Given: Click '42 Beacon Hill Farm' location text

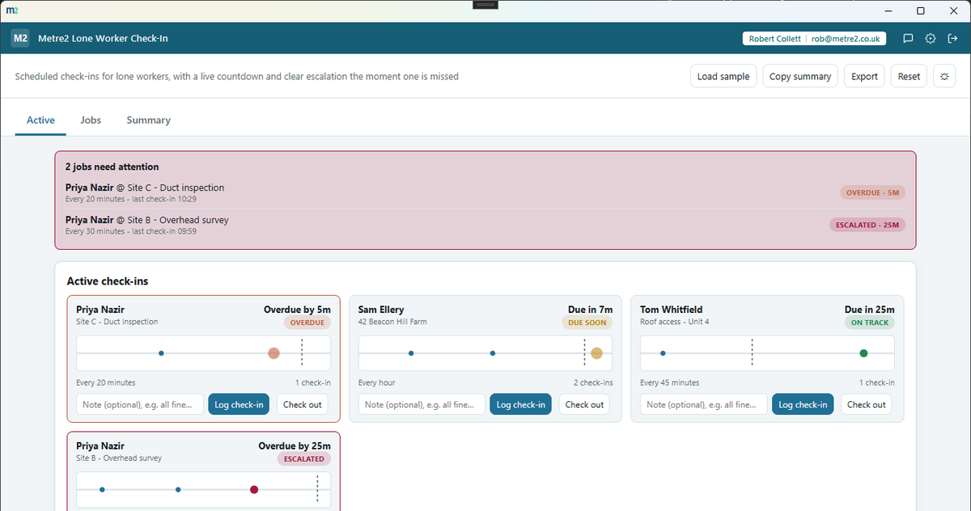Looking at the screenshot, I should (392, 322).
